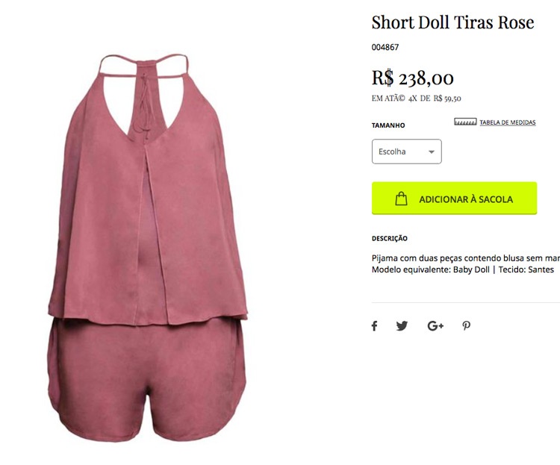Pin product using Pinterest icon
This screenshot has height=465, width=560.
tap(466, 325)
